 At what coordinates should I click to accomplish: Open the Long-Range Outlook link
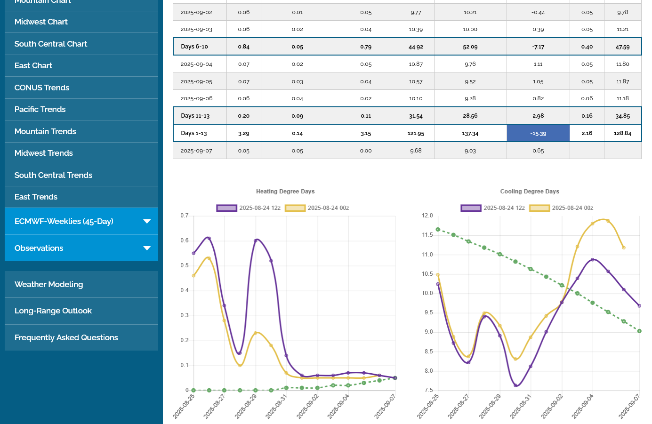click(53, 311)
